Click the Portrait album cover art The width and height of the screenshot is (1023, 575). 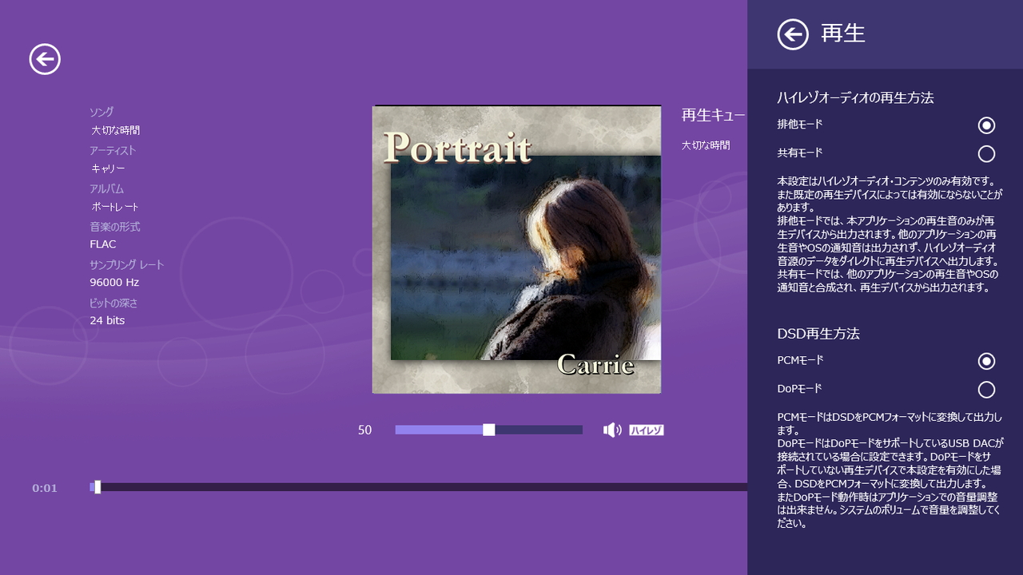point(516,250)
